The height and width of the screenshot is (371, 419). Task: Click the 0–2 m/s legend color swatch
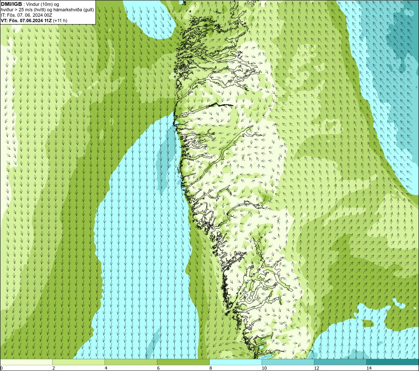26,362
